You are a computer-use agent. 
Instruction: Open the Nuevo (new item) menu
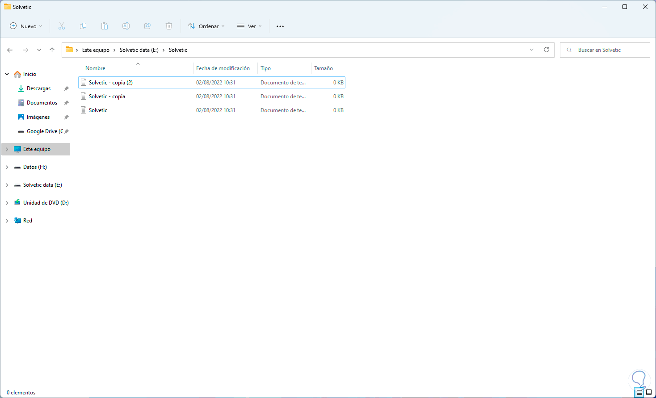(x=26, y=26)
